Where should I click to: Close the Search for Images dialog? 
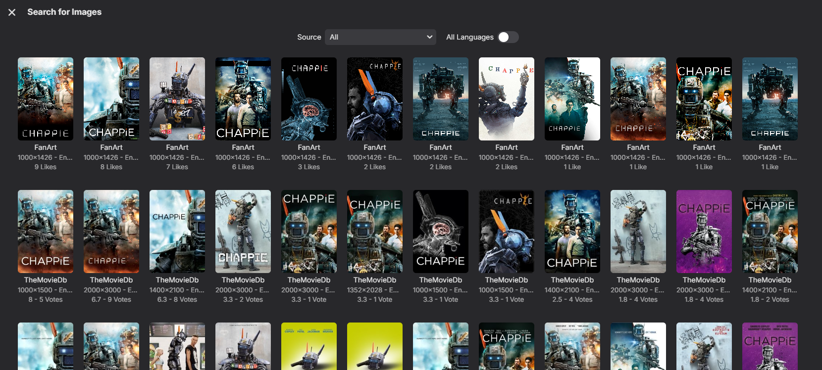(x=12, y=12)
